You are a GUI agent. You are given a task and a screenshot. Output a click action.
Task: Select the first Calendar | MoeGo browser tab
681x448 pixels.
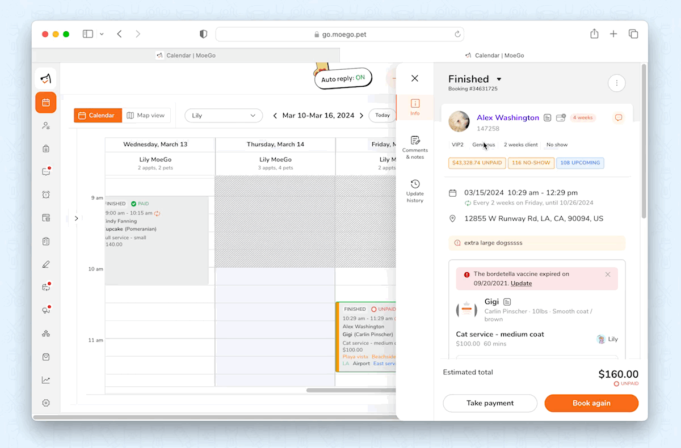[186, 56]
